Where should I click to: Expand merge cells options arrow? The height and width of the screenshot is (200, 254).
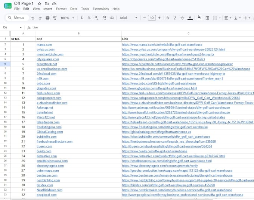click(220, 18)
